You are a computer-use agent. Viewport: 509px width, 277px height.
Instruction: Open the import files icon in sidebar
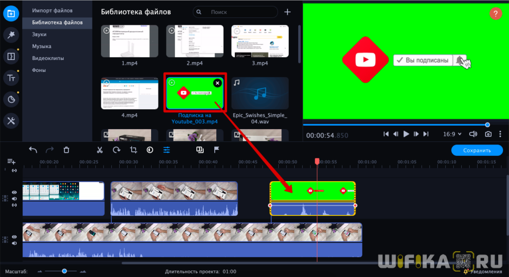point(11,13)
